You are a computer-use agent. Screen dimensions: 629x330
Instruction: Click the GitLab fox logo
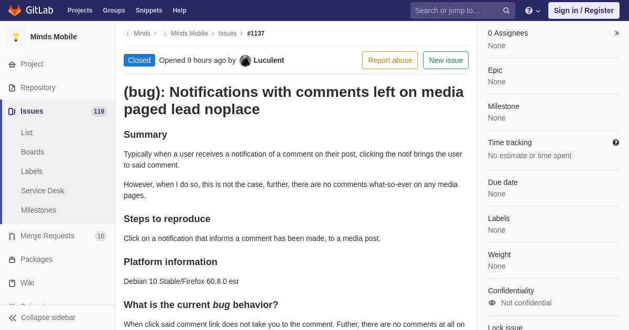(15, 10)
